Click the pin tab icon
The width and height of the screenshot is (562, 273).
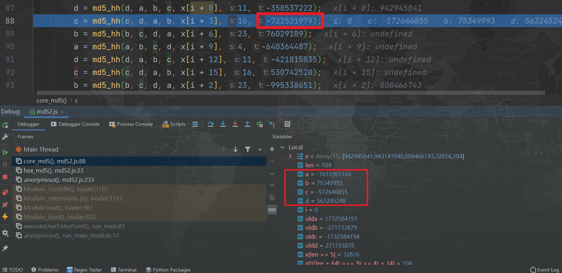[x=5, y=248]
